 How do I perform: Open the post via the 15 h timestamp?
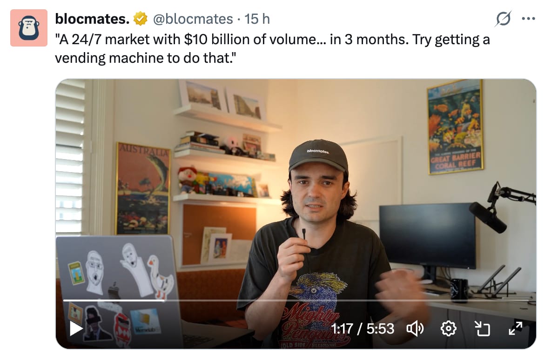[x=257, y=19]
